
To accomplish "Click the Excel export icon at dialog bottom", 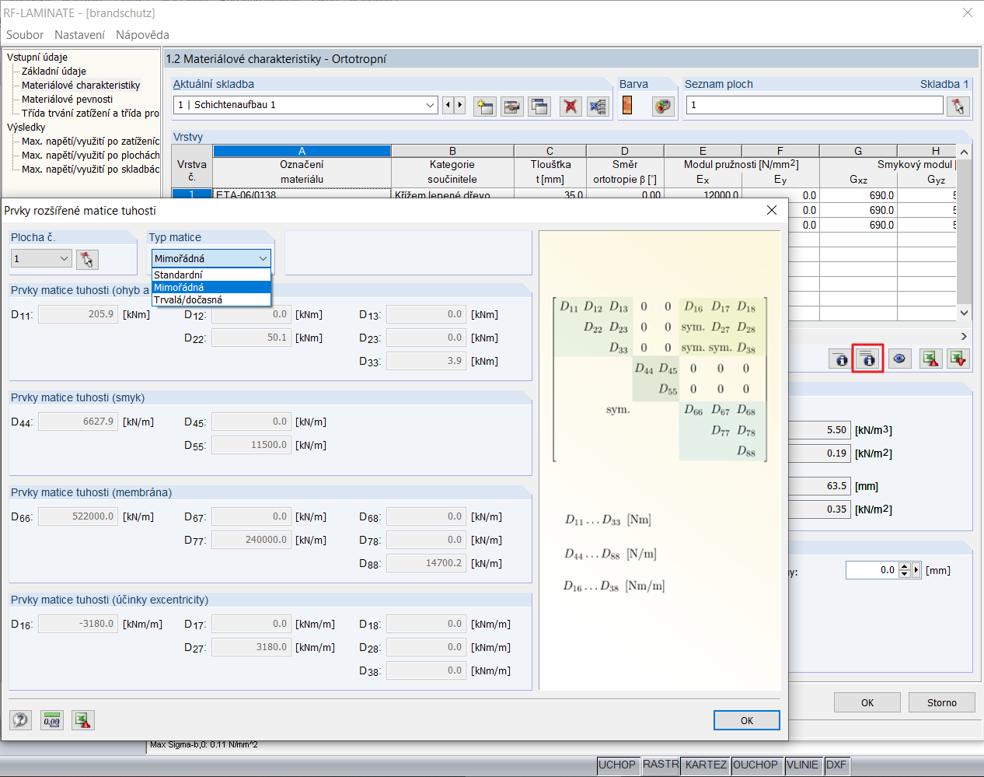I will 83,720.
